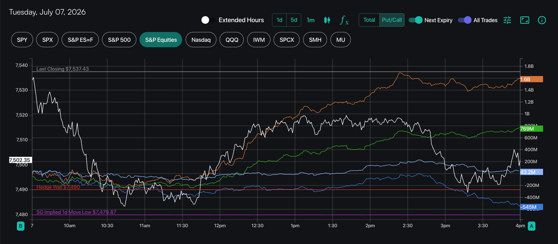This screenshot has height=244, width=558.
Task: Click the orange 1.6B series label
Action: (531, 79)
